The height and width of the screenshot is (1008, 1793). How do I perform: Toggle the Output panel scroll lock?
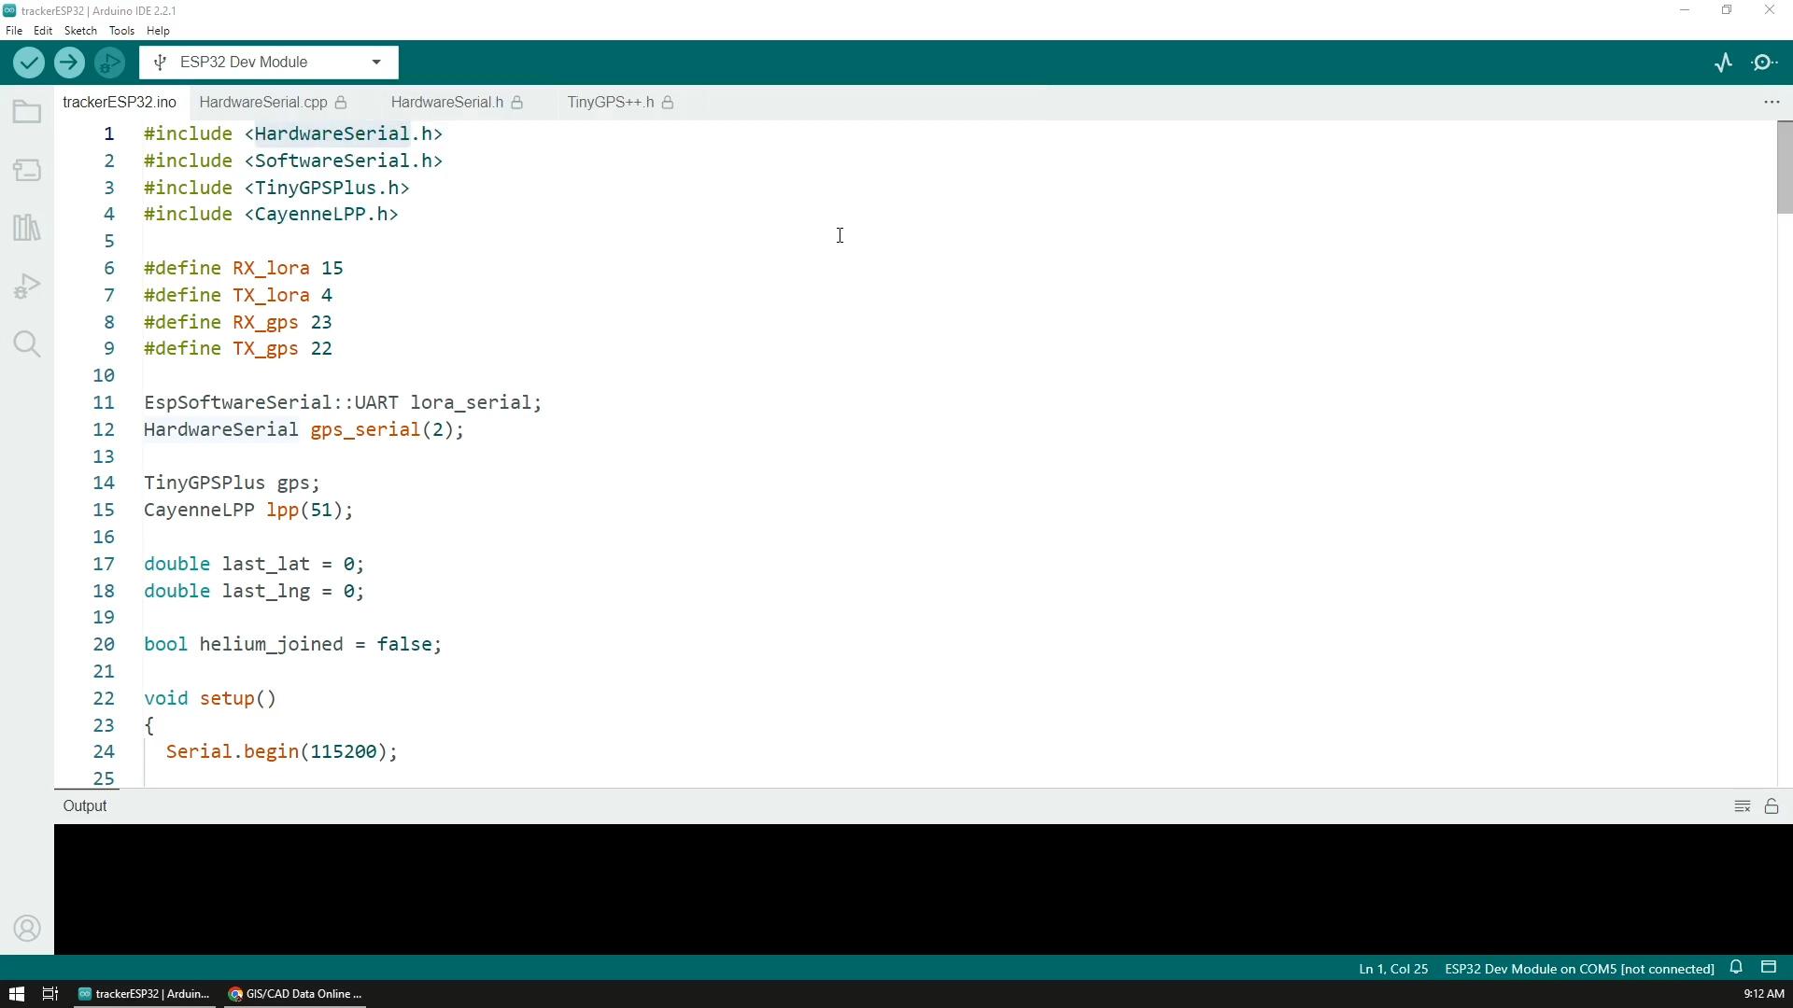(x=1772, y=806)
